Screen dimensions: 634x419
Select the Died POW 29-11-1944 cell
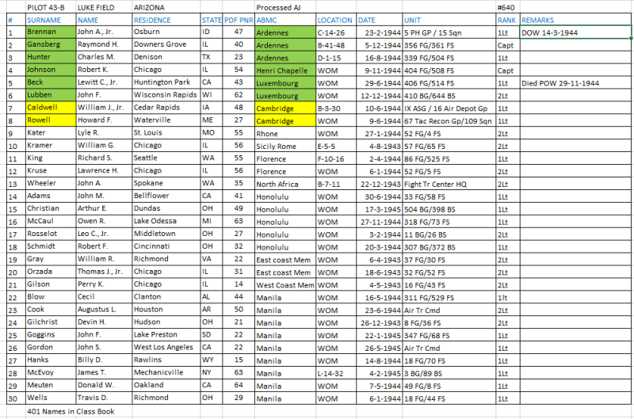575,83
